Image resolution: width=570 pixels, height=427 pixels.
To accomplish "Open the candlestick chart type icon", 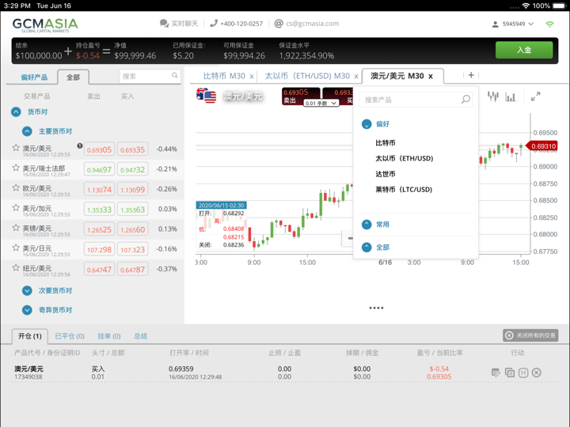I will [x=493, y=96].
